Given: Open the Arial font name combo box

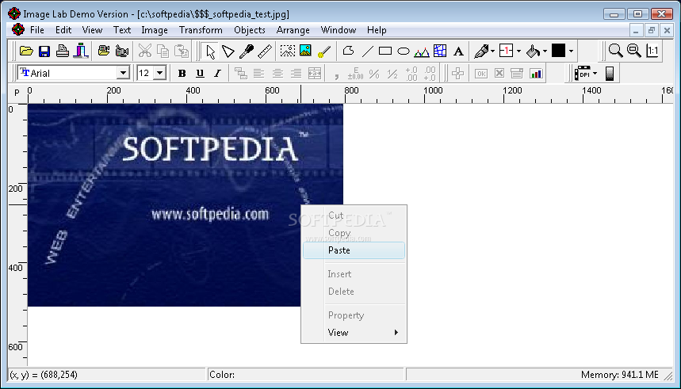Looking at the screenshot, I should 74,73.
